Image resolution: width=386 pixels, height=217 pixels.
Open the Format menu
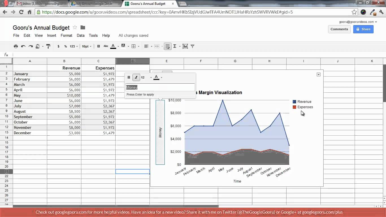(x=66, y=35)
